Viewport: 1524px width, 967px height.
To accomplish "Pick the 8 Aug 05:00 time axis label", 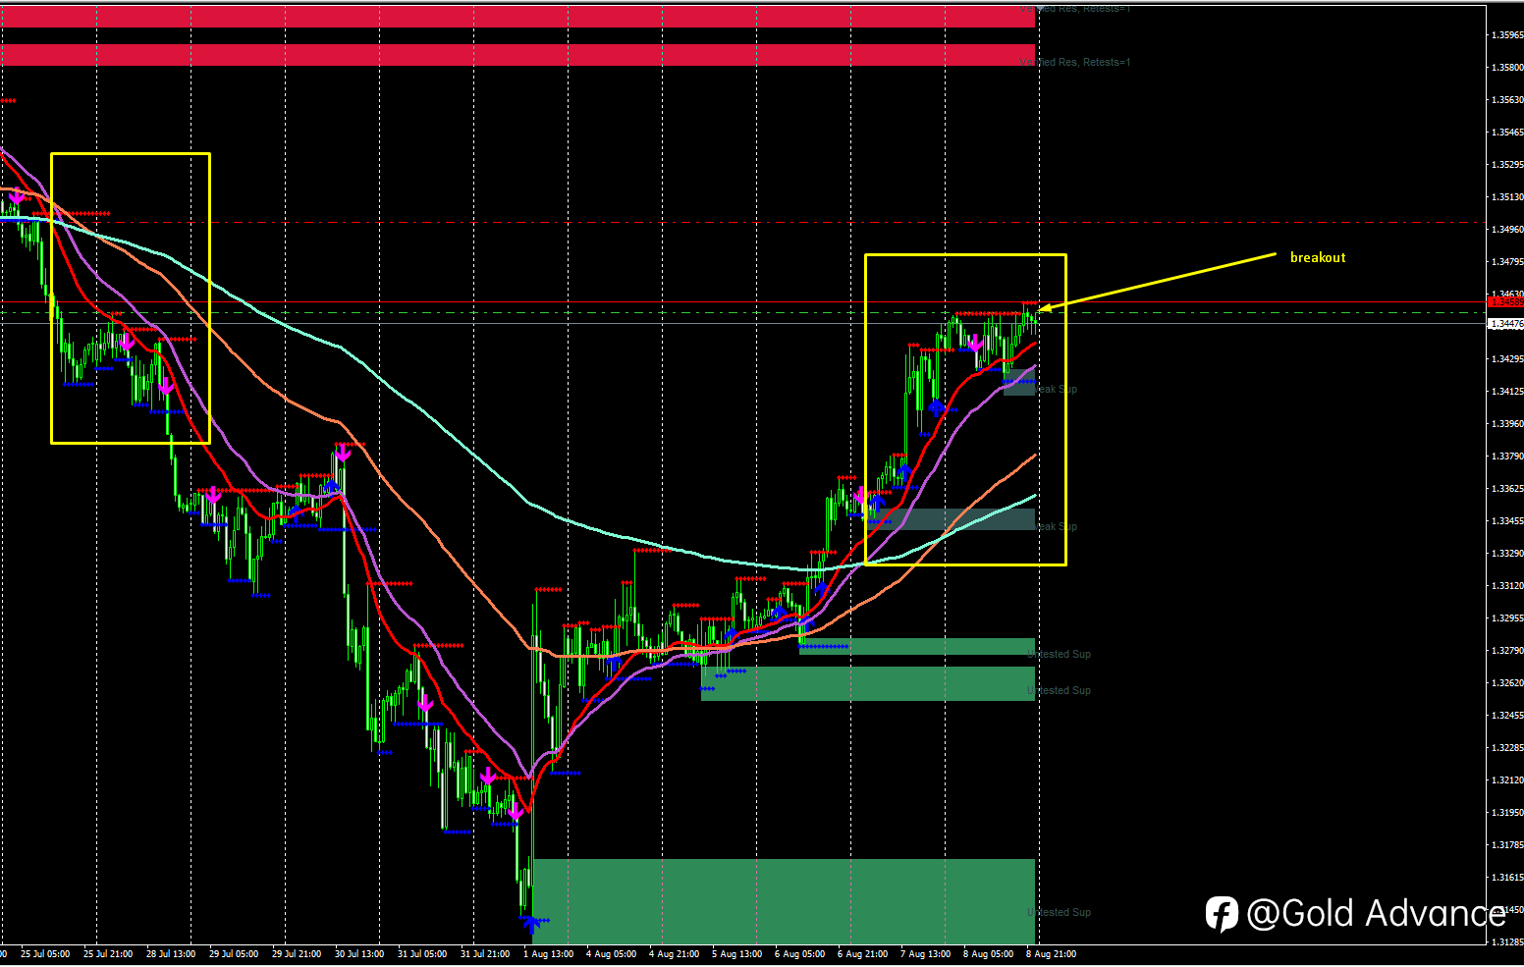I will click(988, 954).
